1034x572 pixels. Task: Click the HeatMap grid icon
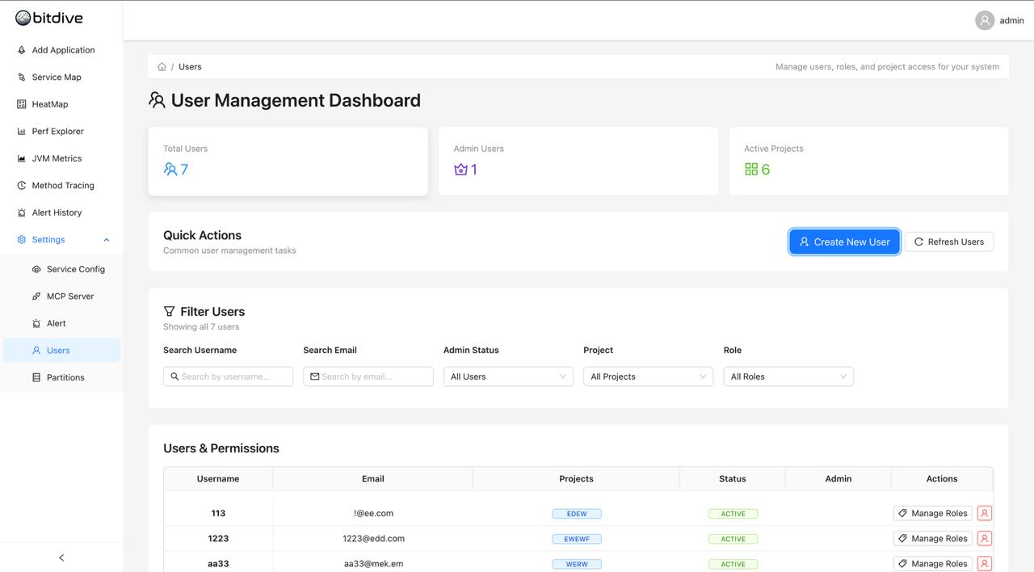point(22,104)
